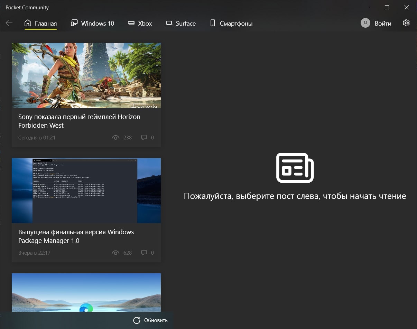417x329 pixels.
Task: Click the 238 views count
Action: [128, 137]
